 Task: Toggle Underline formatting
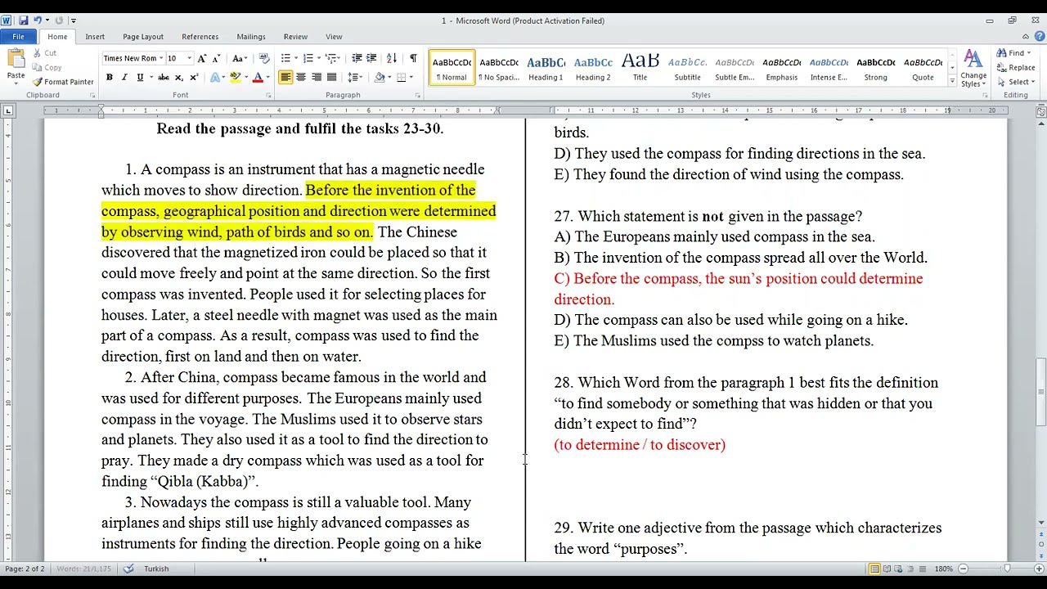click(140, 78)
